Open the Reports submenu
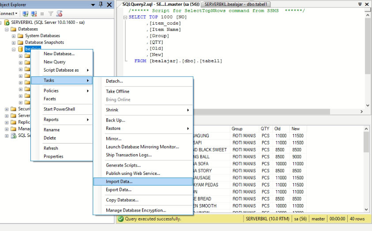Image resolution: width=372 pixels, height=231 pixels. 62,119
